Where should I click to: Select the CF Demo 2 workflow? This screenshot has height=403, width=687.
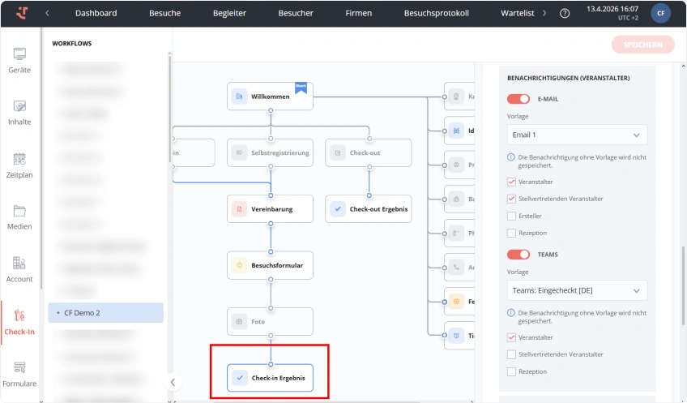point(105,313)
